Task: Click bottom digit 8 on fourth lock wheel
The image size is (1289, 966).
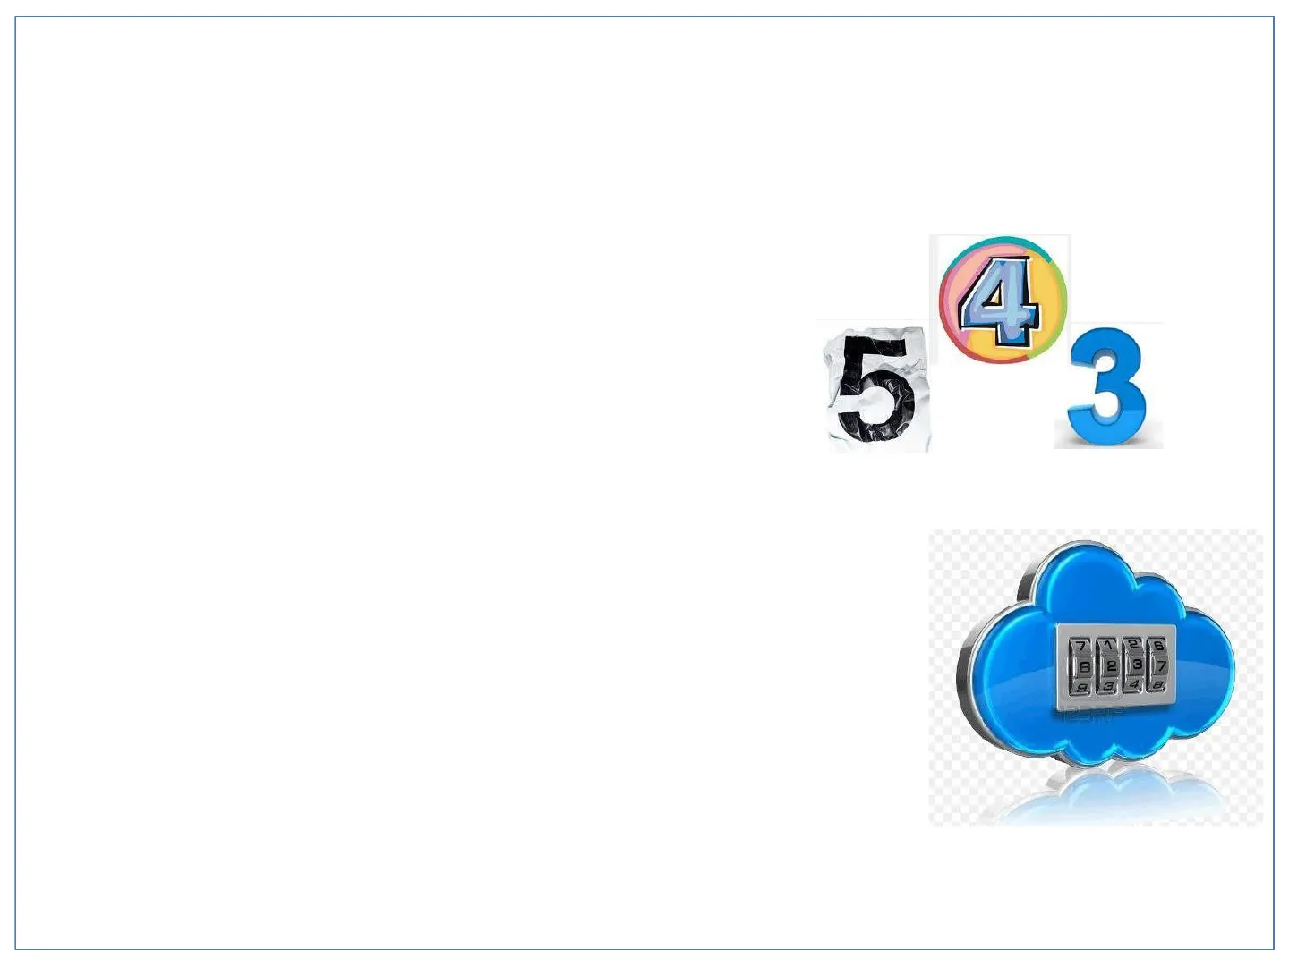Action: [x=1158, y=686]
